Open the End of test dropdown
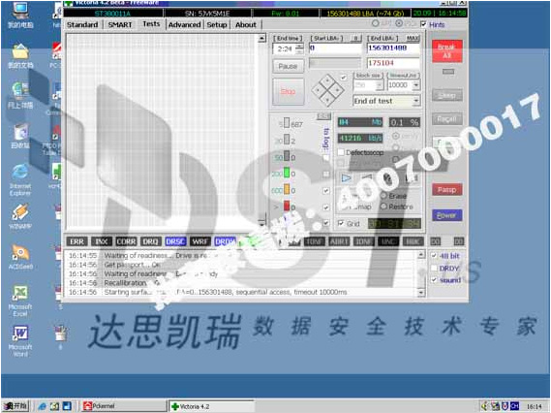This screenshot has height=413, width=551. pos(416,101)
